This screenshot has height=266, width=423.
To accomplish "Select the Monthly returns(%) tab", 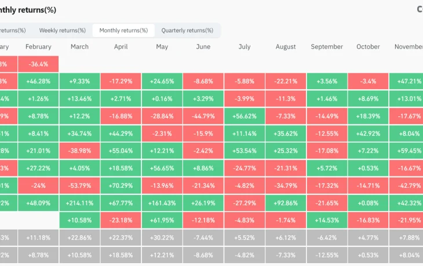I will (x=123, y=31).
